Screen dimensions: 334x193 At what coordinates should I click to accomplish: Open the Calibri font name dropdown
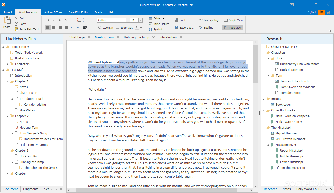tap(128, 20)
